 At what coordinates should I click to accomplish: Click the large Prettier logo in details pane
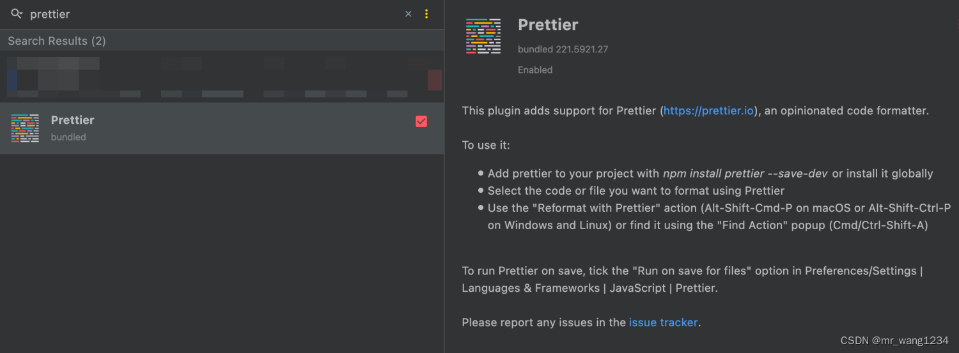[483, 36]
